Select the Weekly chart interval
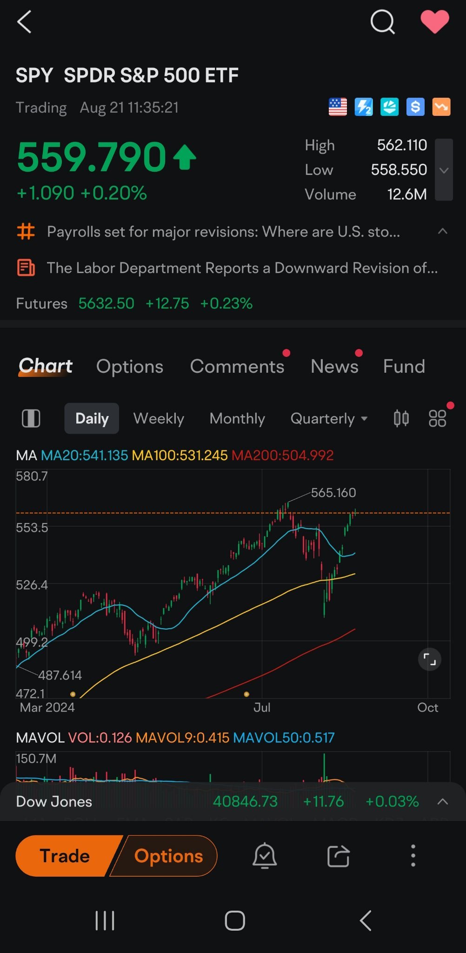The image size is (466, 953). tap(159, 418)
